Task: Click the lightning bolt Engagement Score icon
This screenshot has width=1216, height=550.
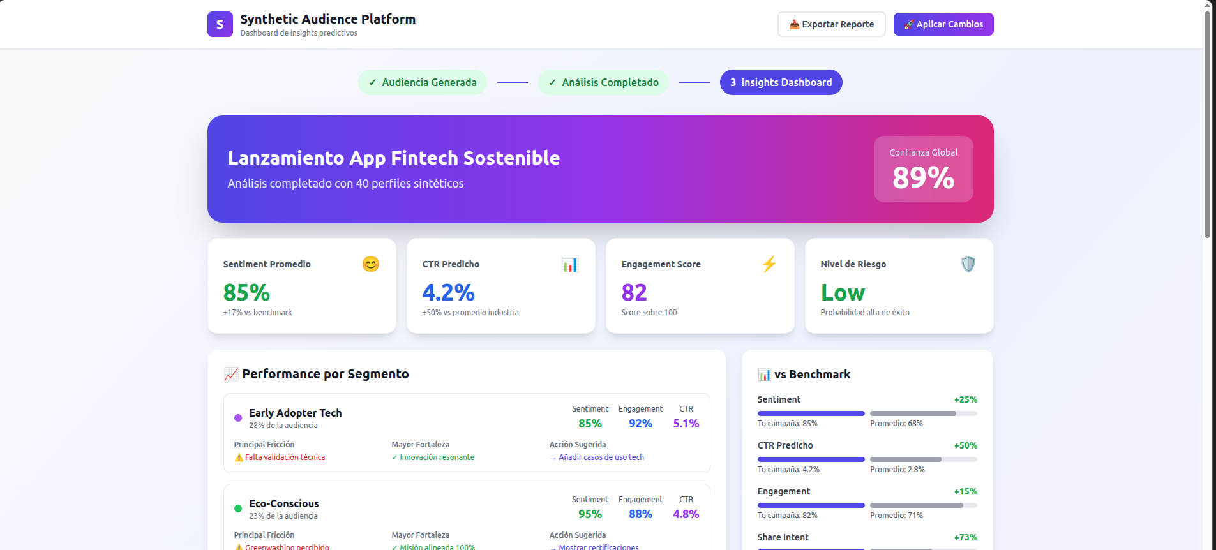Action: click(769, 264)
